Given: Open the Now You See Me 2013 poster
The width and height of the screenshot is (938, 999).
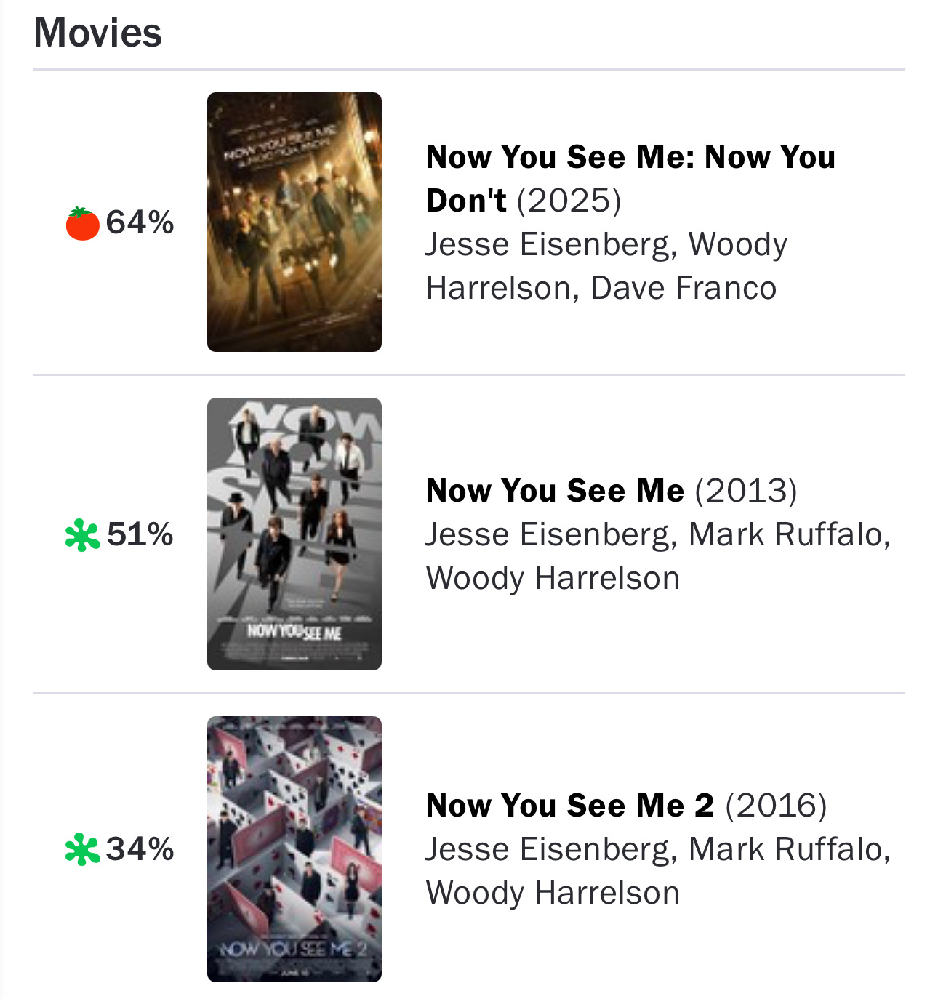Looking at the screenshot, I should [x=294, y=534].
